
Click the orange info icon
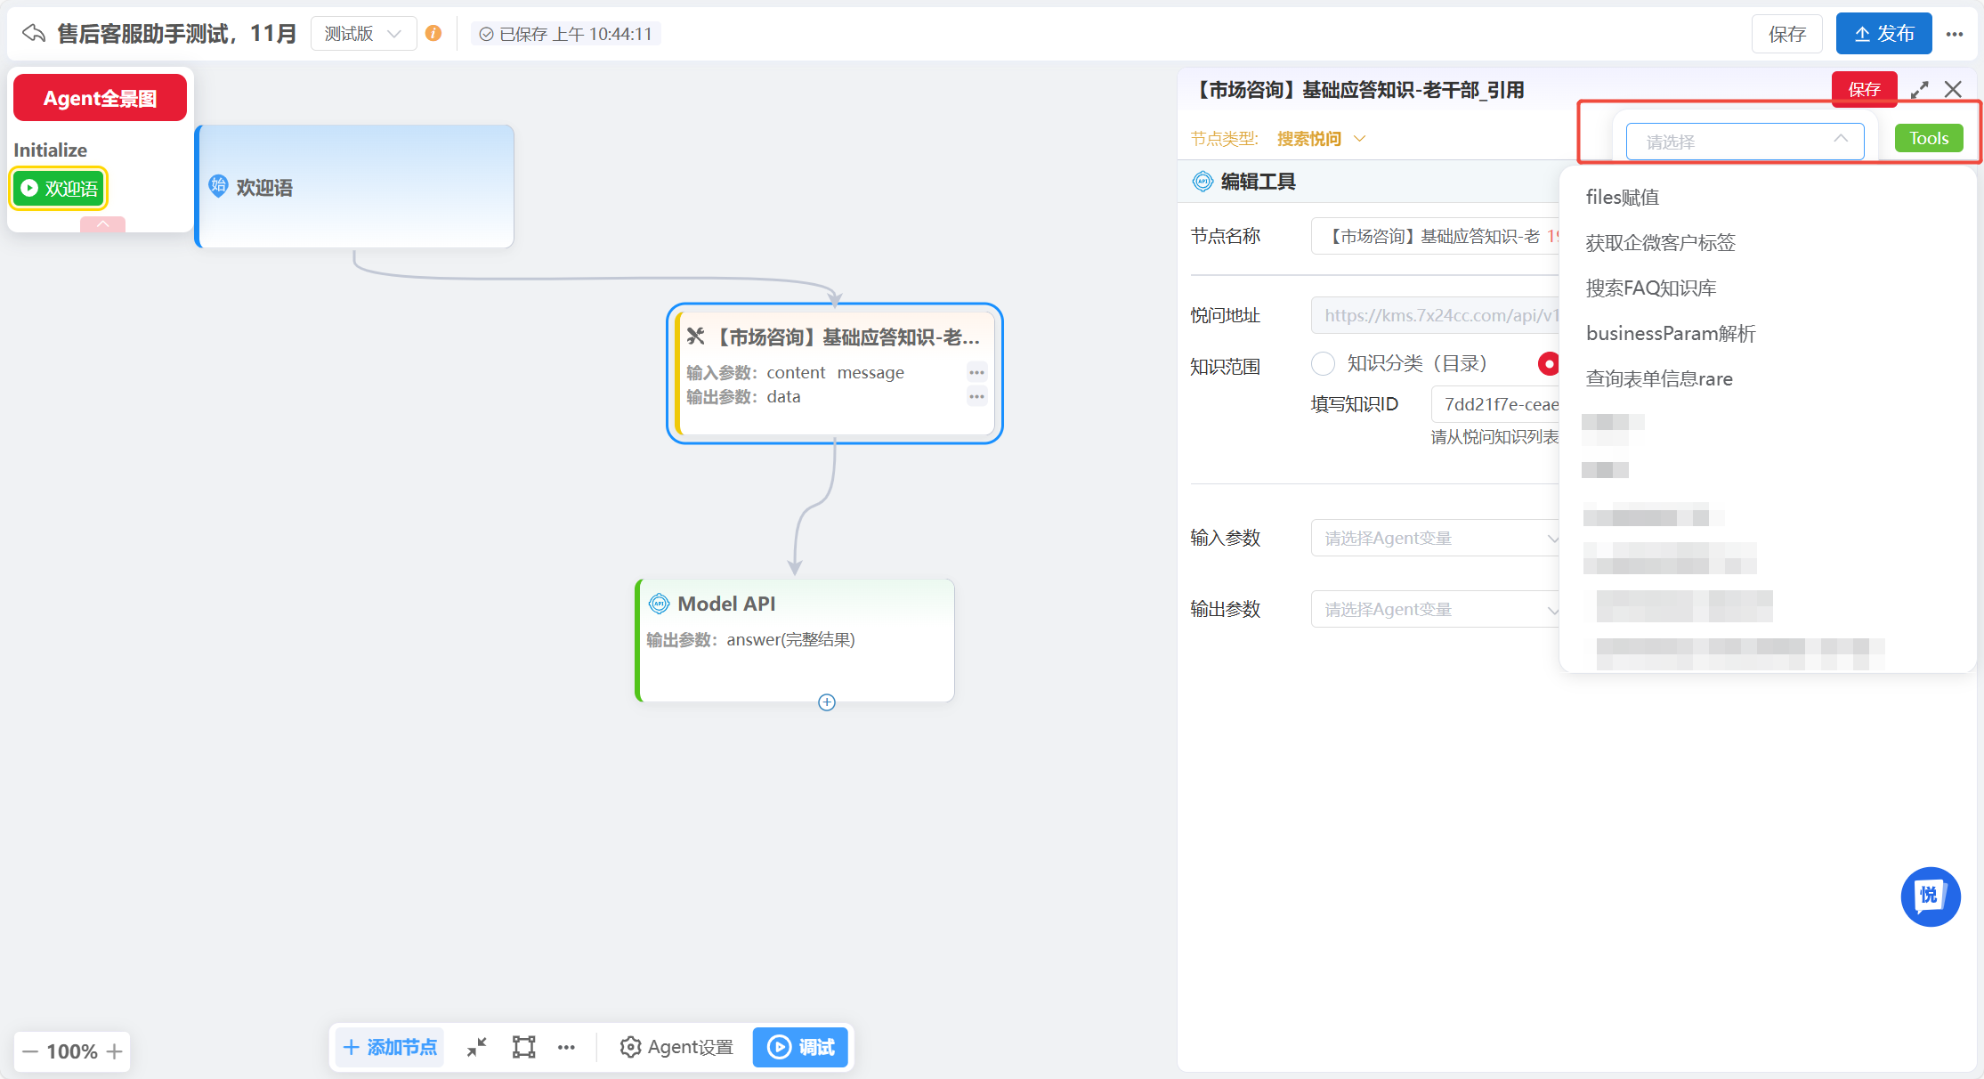coord(433,33)
